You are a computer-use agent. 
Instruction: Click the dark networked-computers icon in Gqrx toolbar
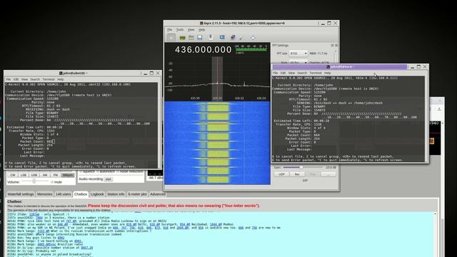click(x=233, y=37)
